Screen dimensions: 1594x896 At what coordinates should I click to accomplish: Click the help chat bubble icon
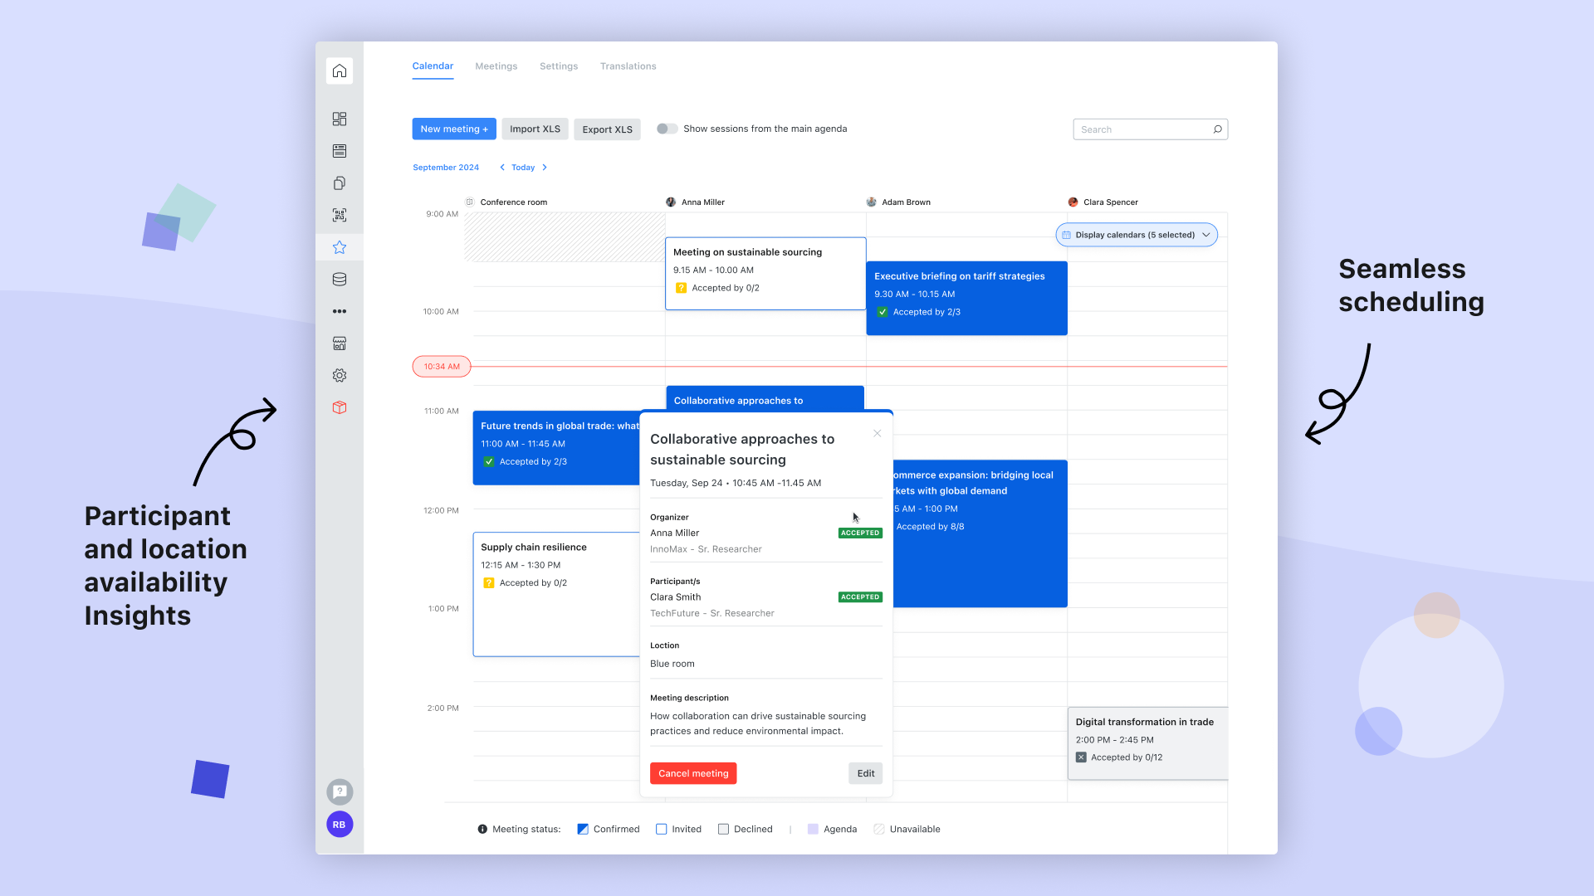coord(340,791)
